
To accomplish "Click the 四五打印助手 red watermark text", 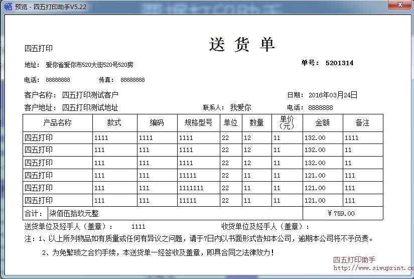I will [x=354, y=259].
